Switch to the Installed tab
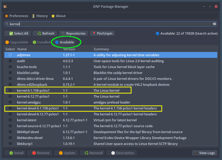The height and width of the screenshot is (160, 222). point(42,42)
